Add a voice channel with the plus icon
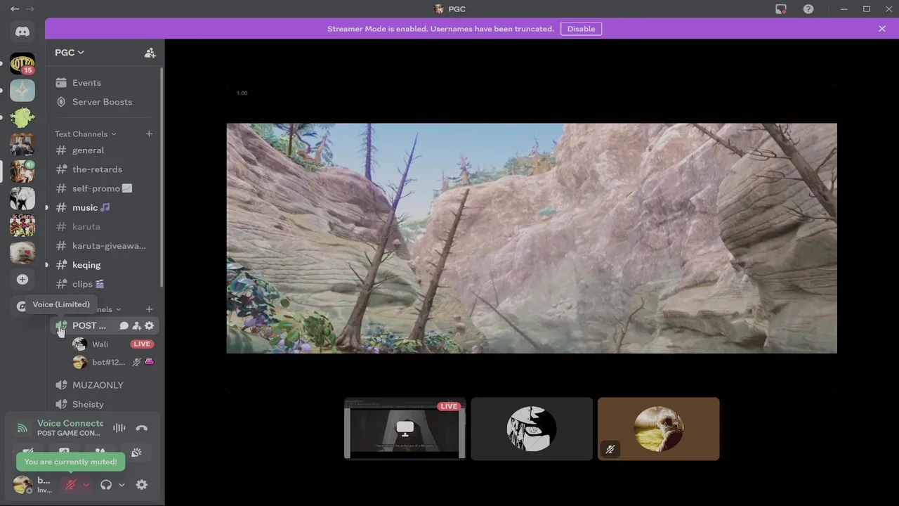The height and width of the screenshot is (506, 899). 149,309
